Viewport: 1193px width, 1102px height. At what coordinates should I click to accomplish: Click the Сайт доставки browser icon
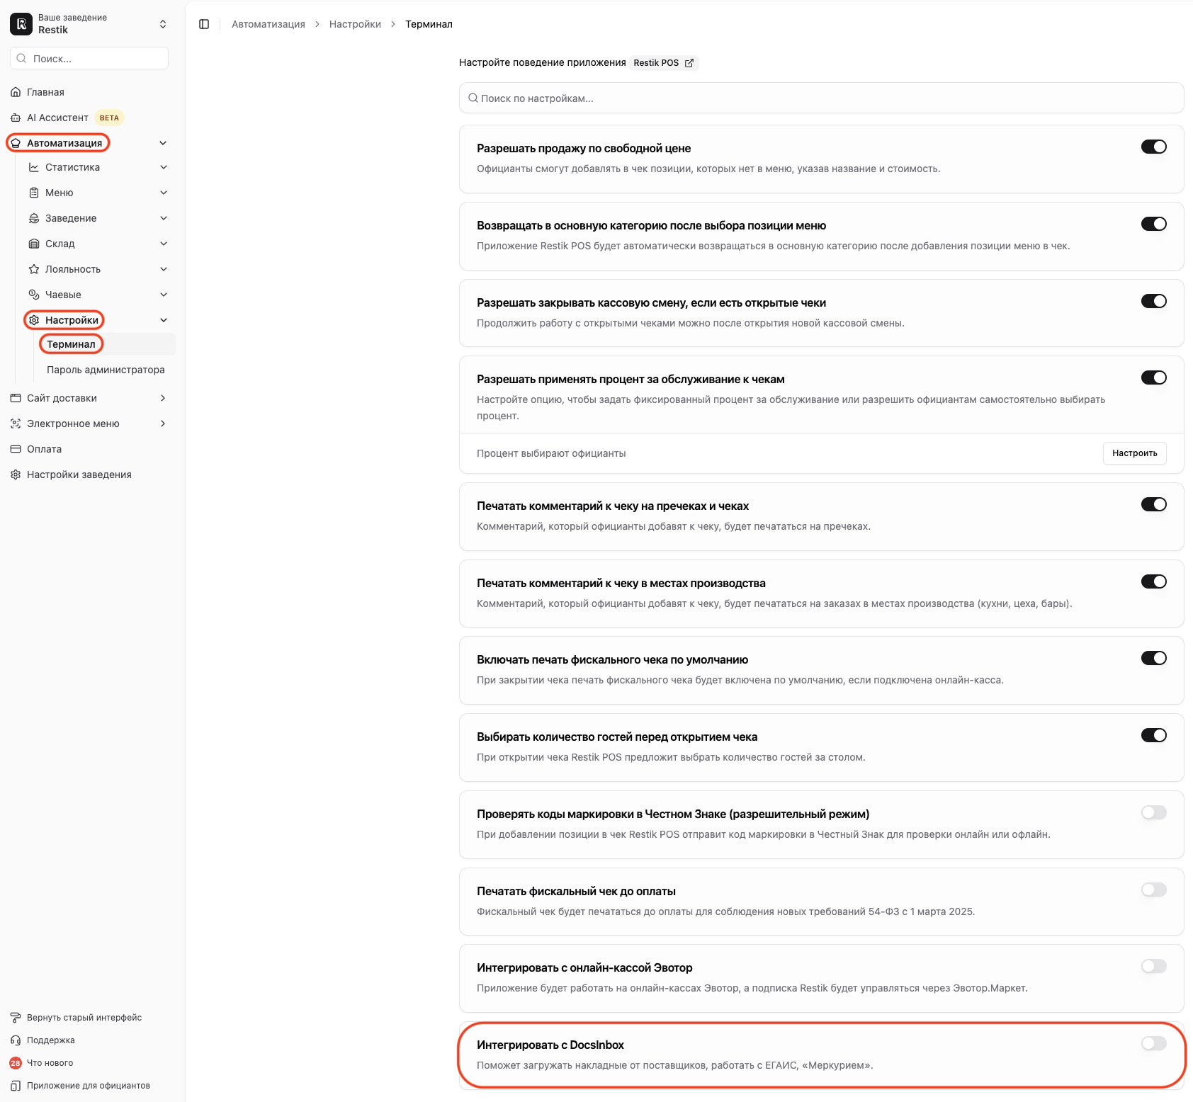click(x=16, y=398)
